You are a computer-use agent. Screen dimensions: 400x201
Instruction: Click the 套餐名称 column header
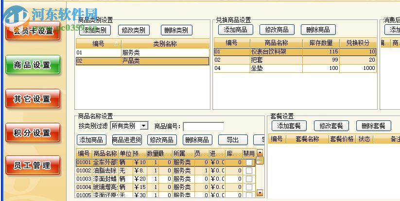point(307,139)
